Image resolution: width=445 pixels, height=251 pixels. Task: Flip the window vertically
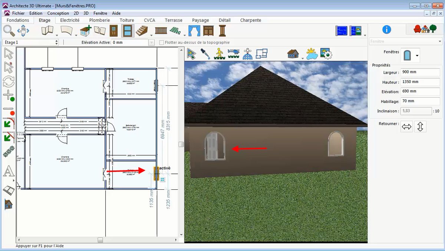(x=420, y=127)
